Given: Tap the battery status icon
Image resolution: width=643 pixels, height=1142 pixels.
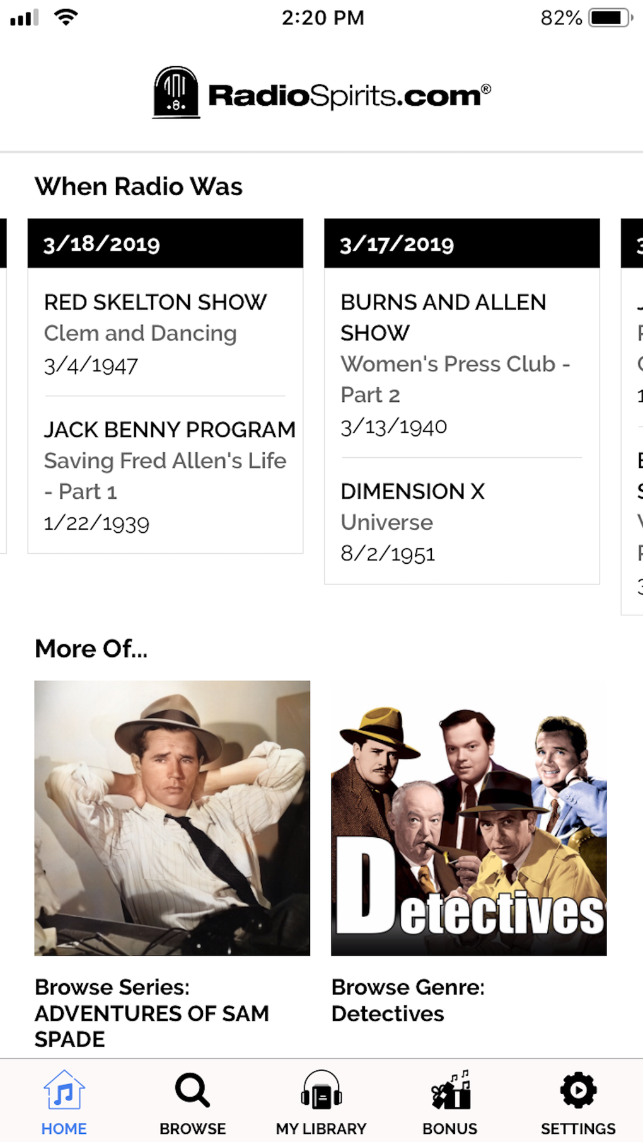Looking at the screenshot, I should click(610, 18).
